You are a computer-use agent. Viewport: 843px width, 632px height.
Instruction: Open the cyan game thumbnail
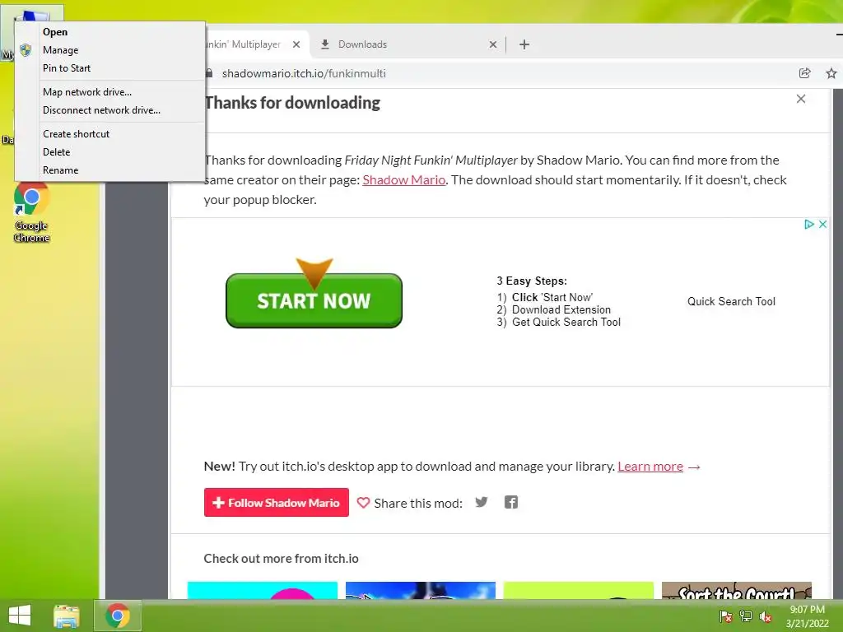(x=263, y=591)
